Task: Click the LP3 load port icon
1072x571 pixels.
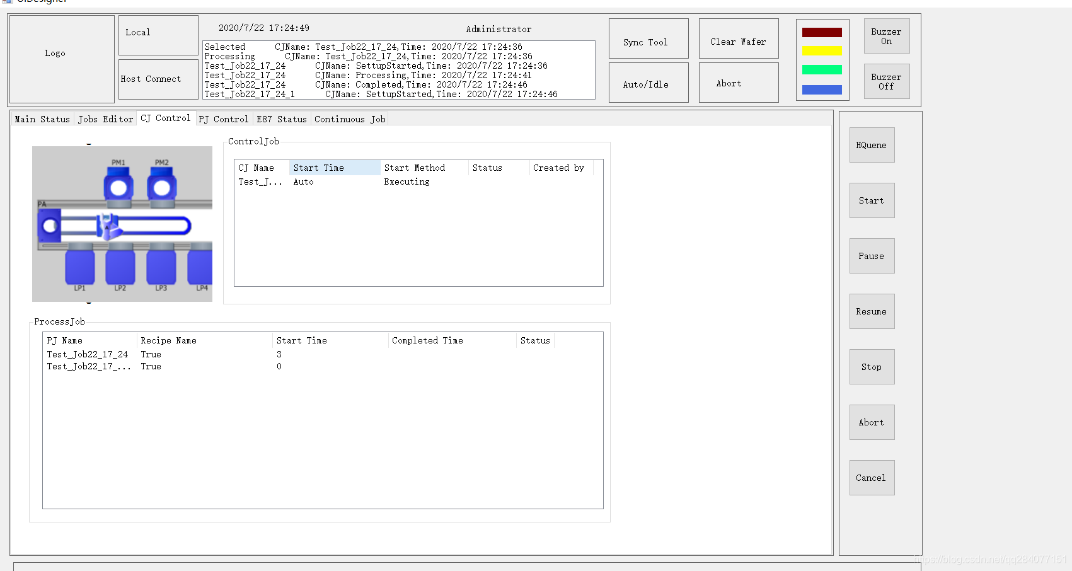Action: (x=161, y=266)
